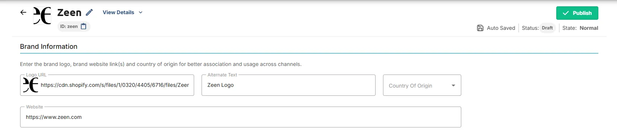Click the ID: zeen chip

(x=73, y=26)
